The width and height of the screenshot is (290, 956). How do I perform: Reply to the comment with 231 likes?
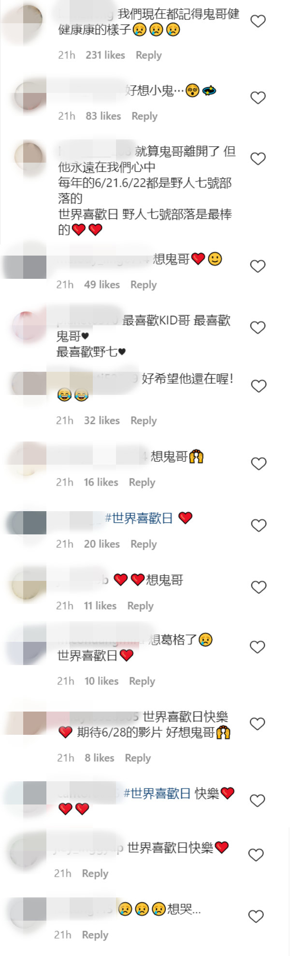tap(149, 55)
